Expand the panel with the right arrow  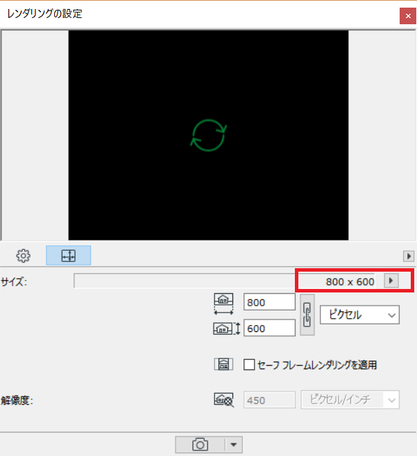tap(409, 256)
